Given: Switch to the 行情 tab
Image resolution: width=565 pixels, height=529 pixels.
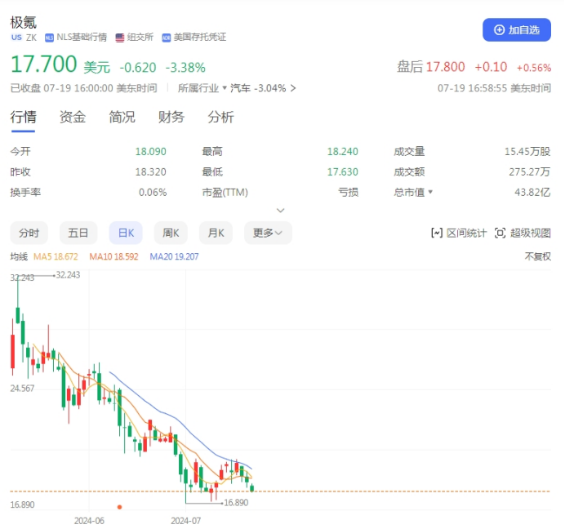Looking at the screenshot, I should pyautogui.click(x=23, y=117).
